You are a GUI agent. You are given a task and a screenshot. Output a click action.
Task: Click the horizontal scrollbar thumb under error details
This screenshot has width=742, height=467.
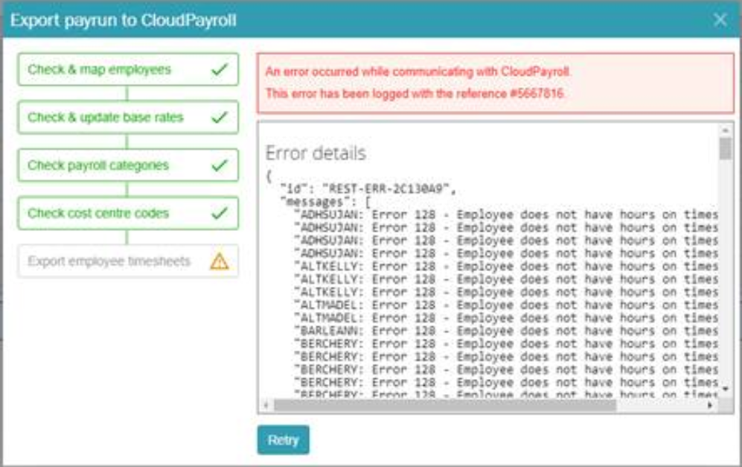445,405
